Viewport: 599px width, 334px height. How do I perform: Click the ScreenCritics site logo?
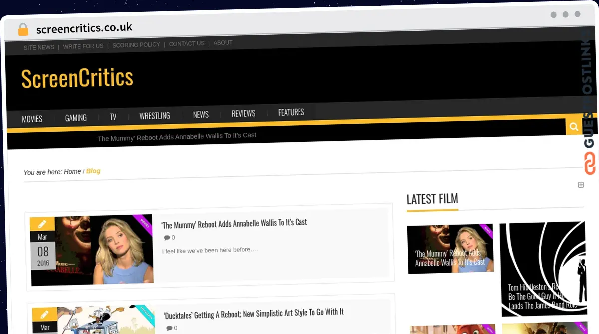pyautogui.click(x=77, y=79)
